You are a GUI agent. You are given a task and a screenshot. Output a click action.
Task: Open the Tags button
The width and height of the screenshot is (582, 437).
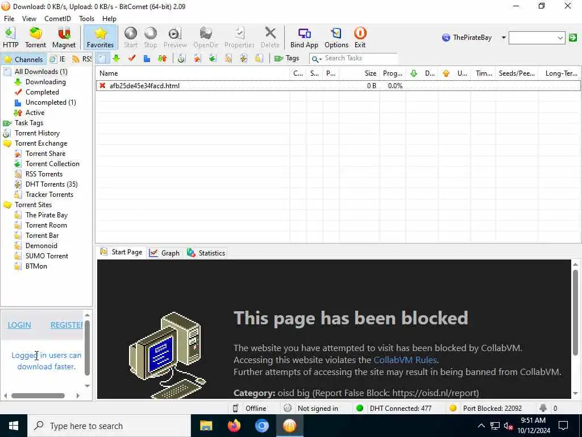(x=286, y=59)
